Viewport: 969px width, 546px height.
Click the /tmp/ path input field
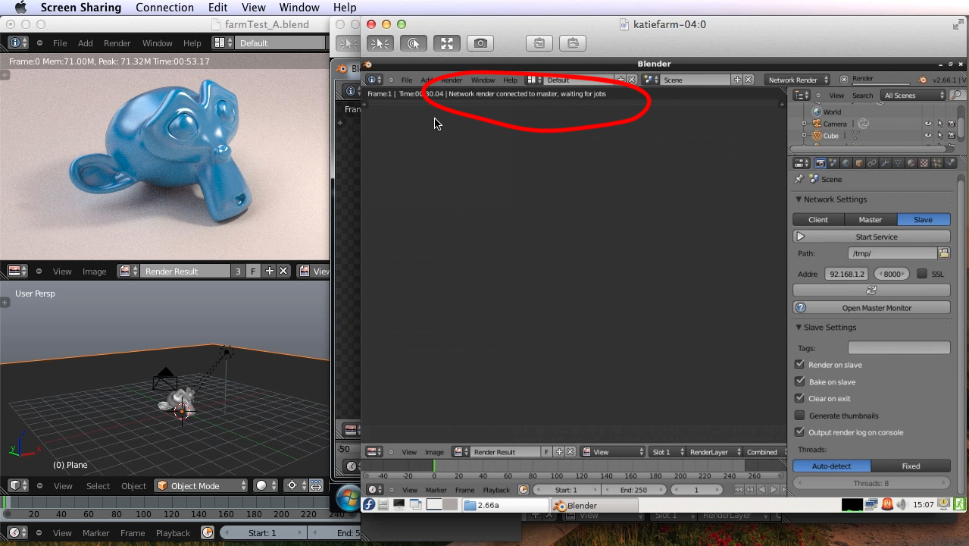[x=892, y=253]
